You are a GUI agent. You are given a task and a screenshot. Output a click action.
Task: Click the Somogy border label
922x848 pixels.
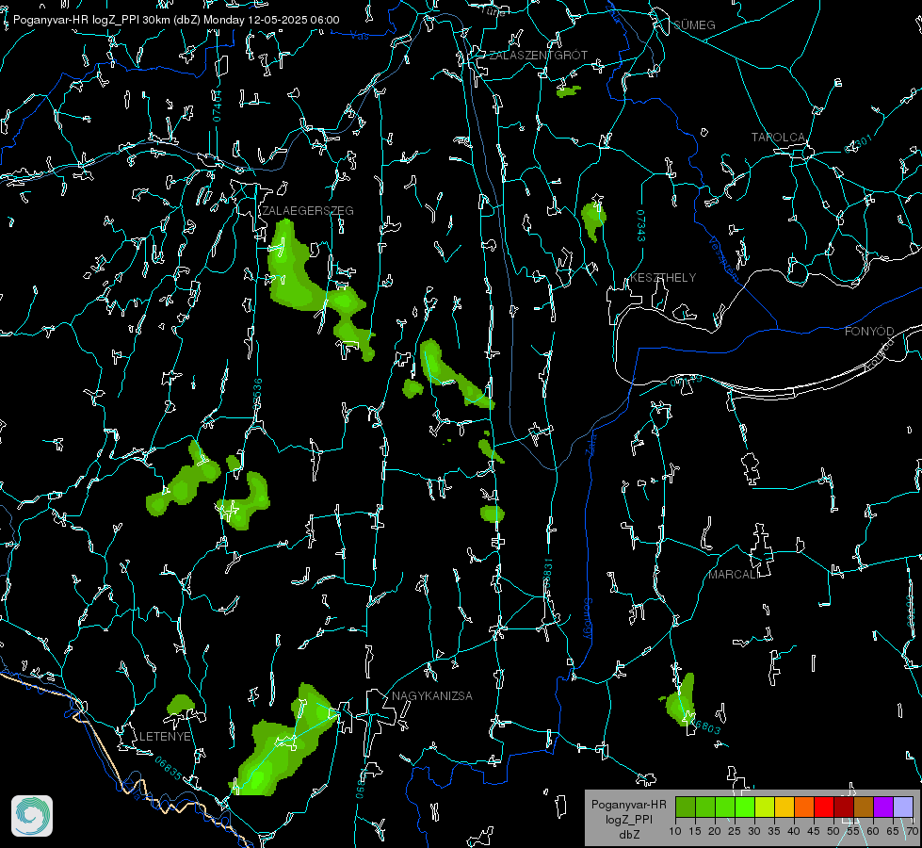pyautogui.click(x=588, y=619)
